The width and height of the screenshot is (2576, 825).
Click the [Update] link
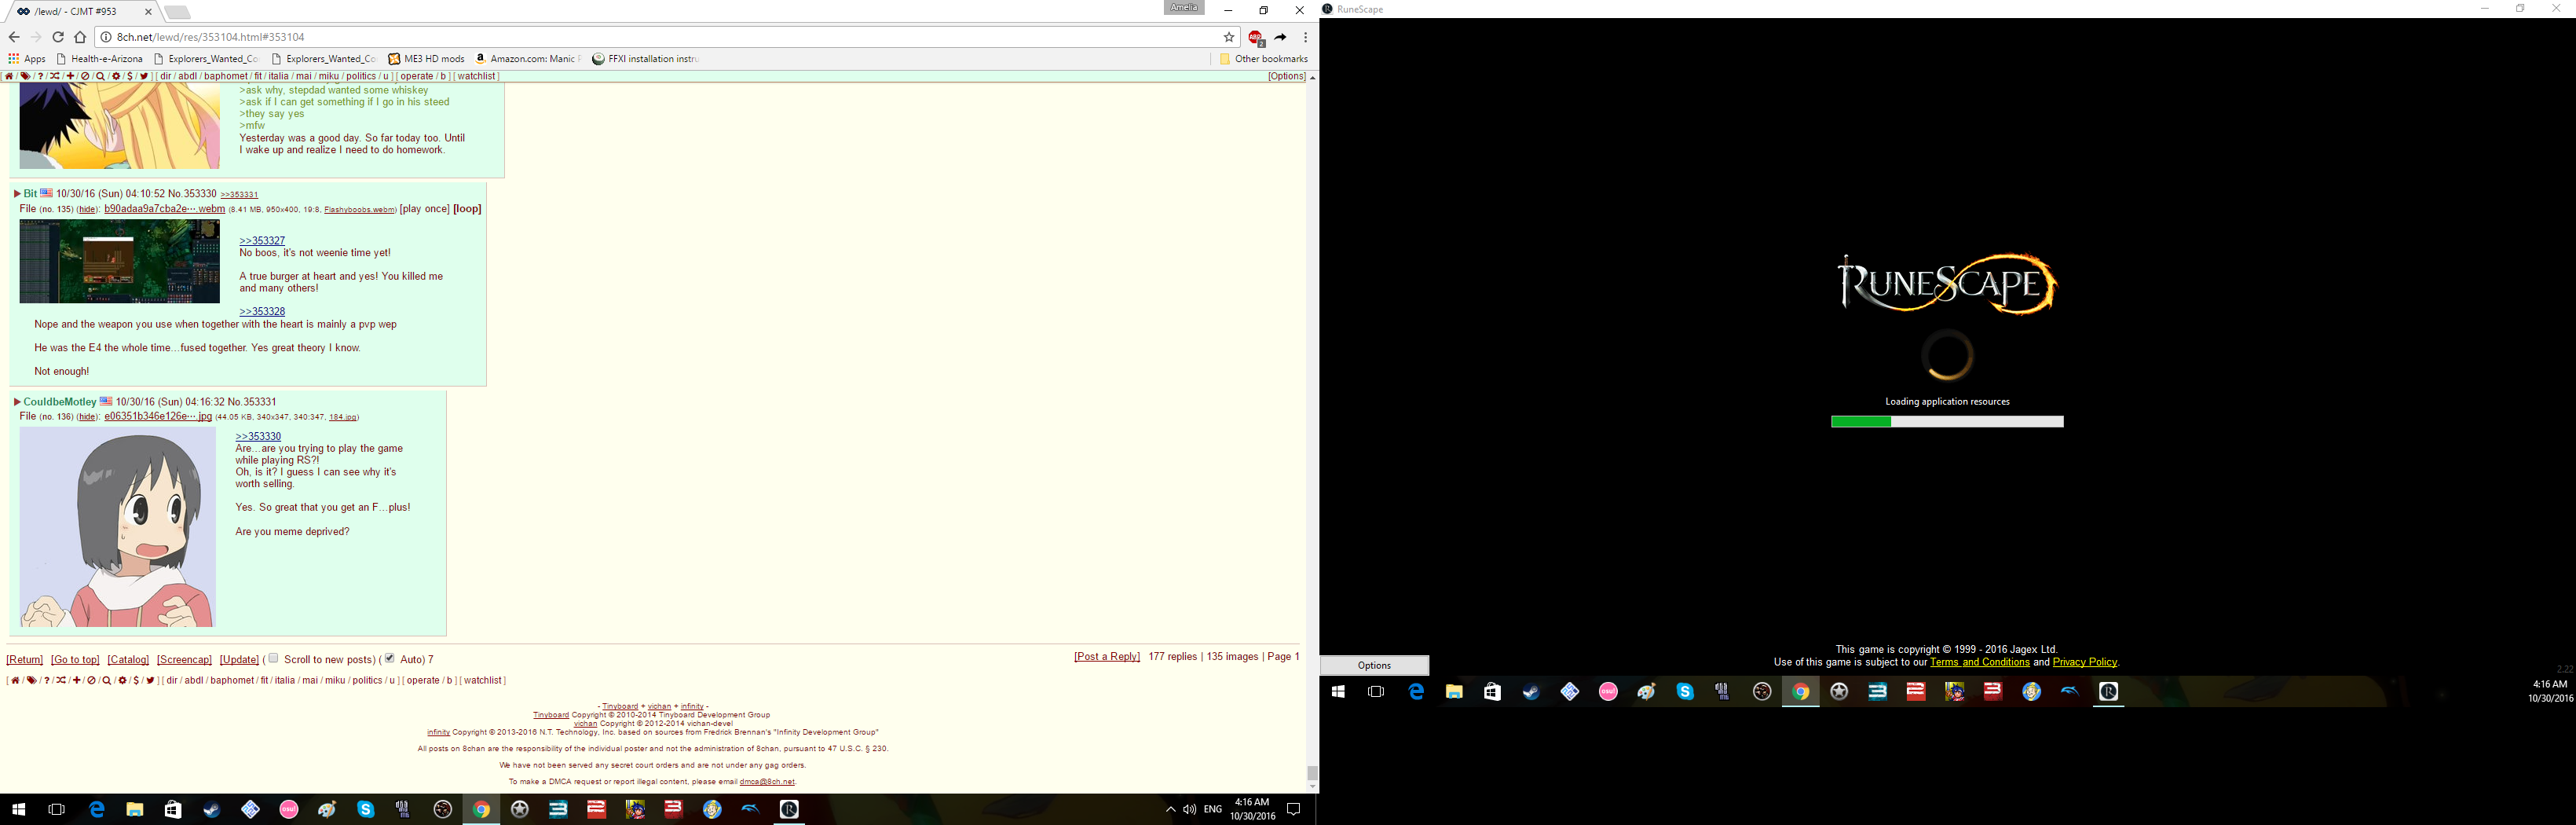[239, 660]
